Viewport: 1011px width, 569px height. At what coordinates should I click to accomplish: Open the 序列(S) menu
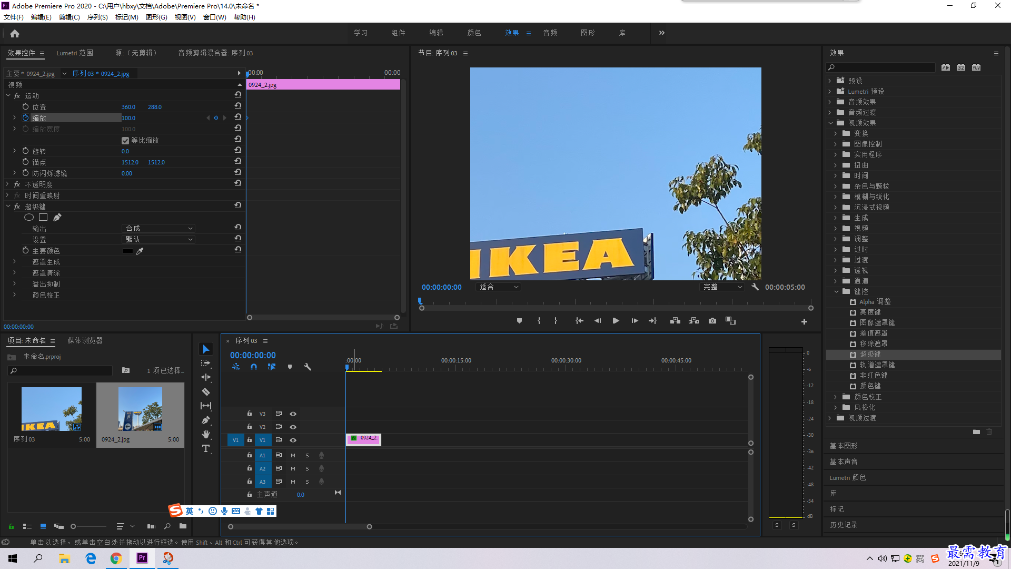point(97,17)
